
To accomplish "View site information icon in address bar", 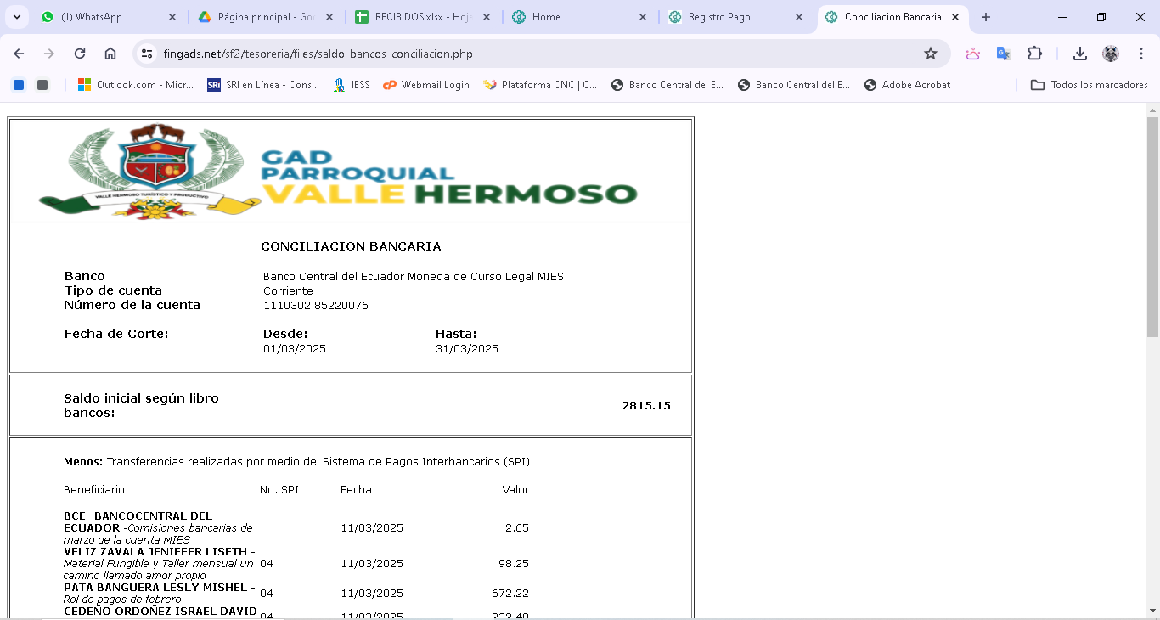I will click(147, 54).
